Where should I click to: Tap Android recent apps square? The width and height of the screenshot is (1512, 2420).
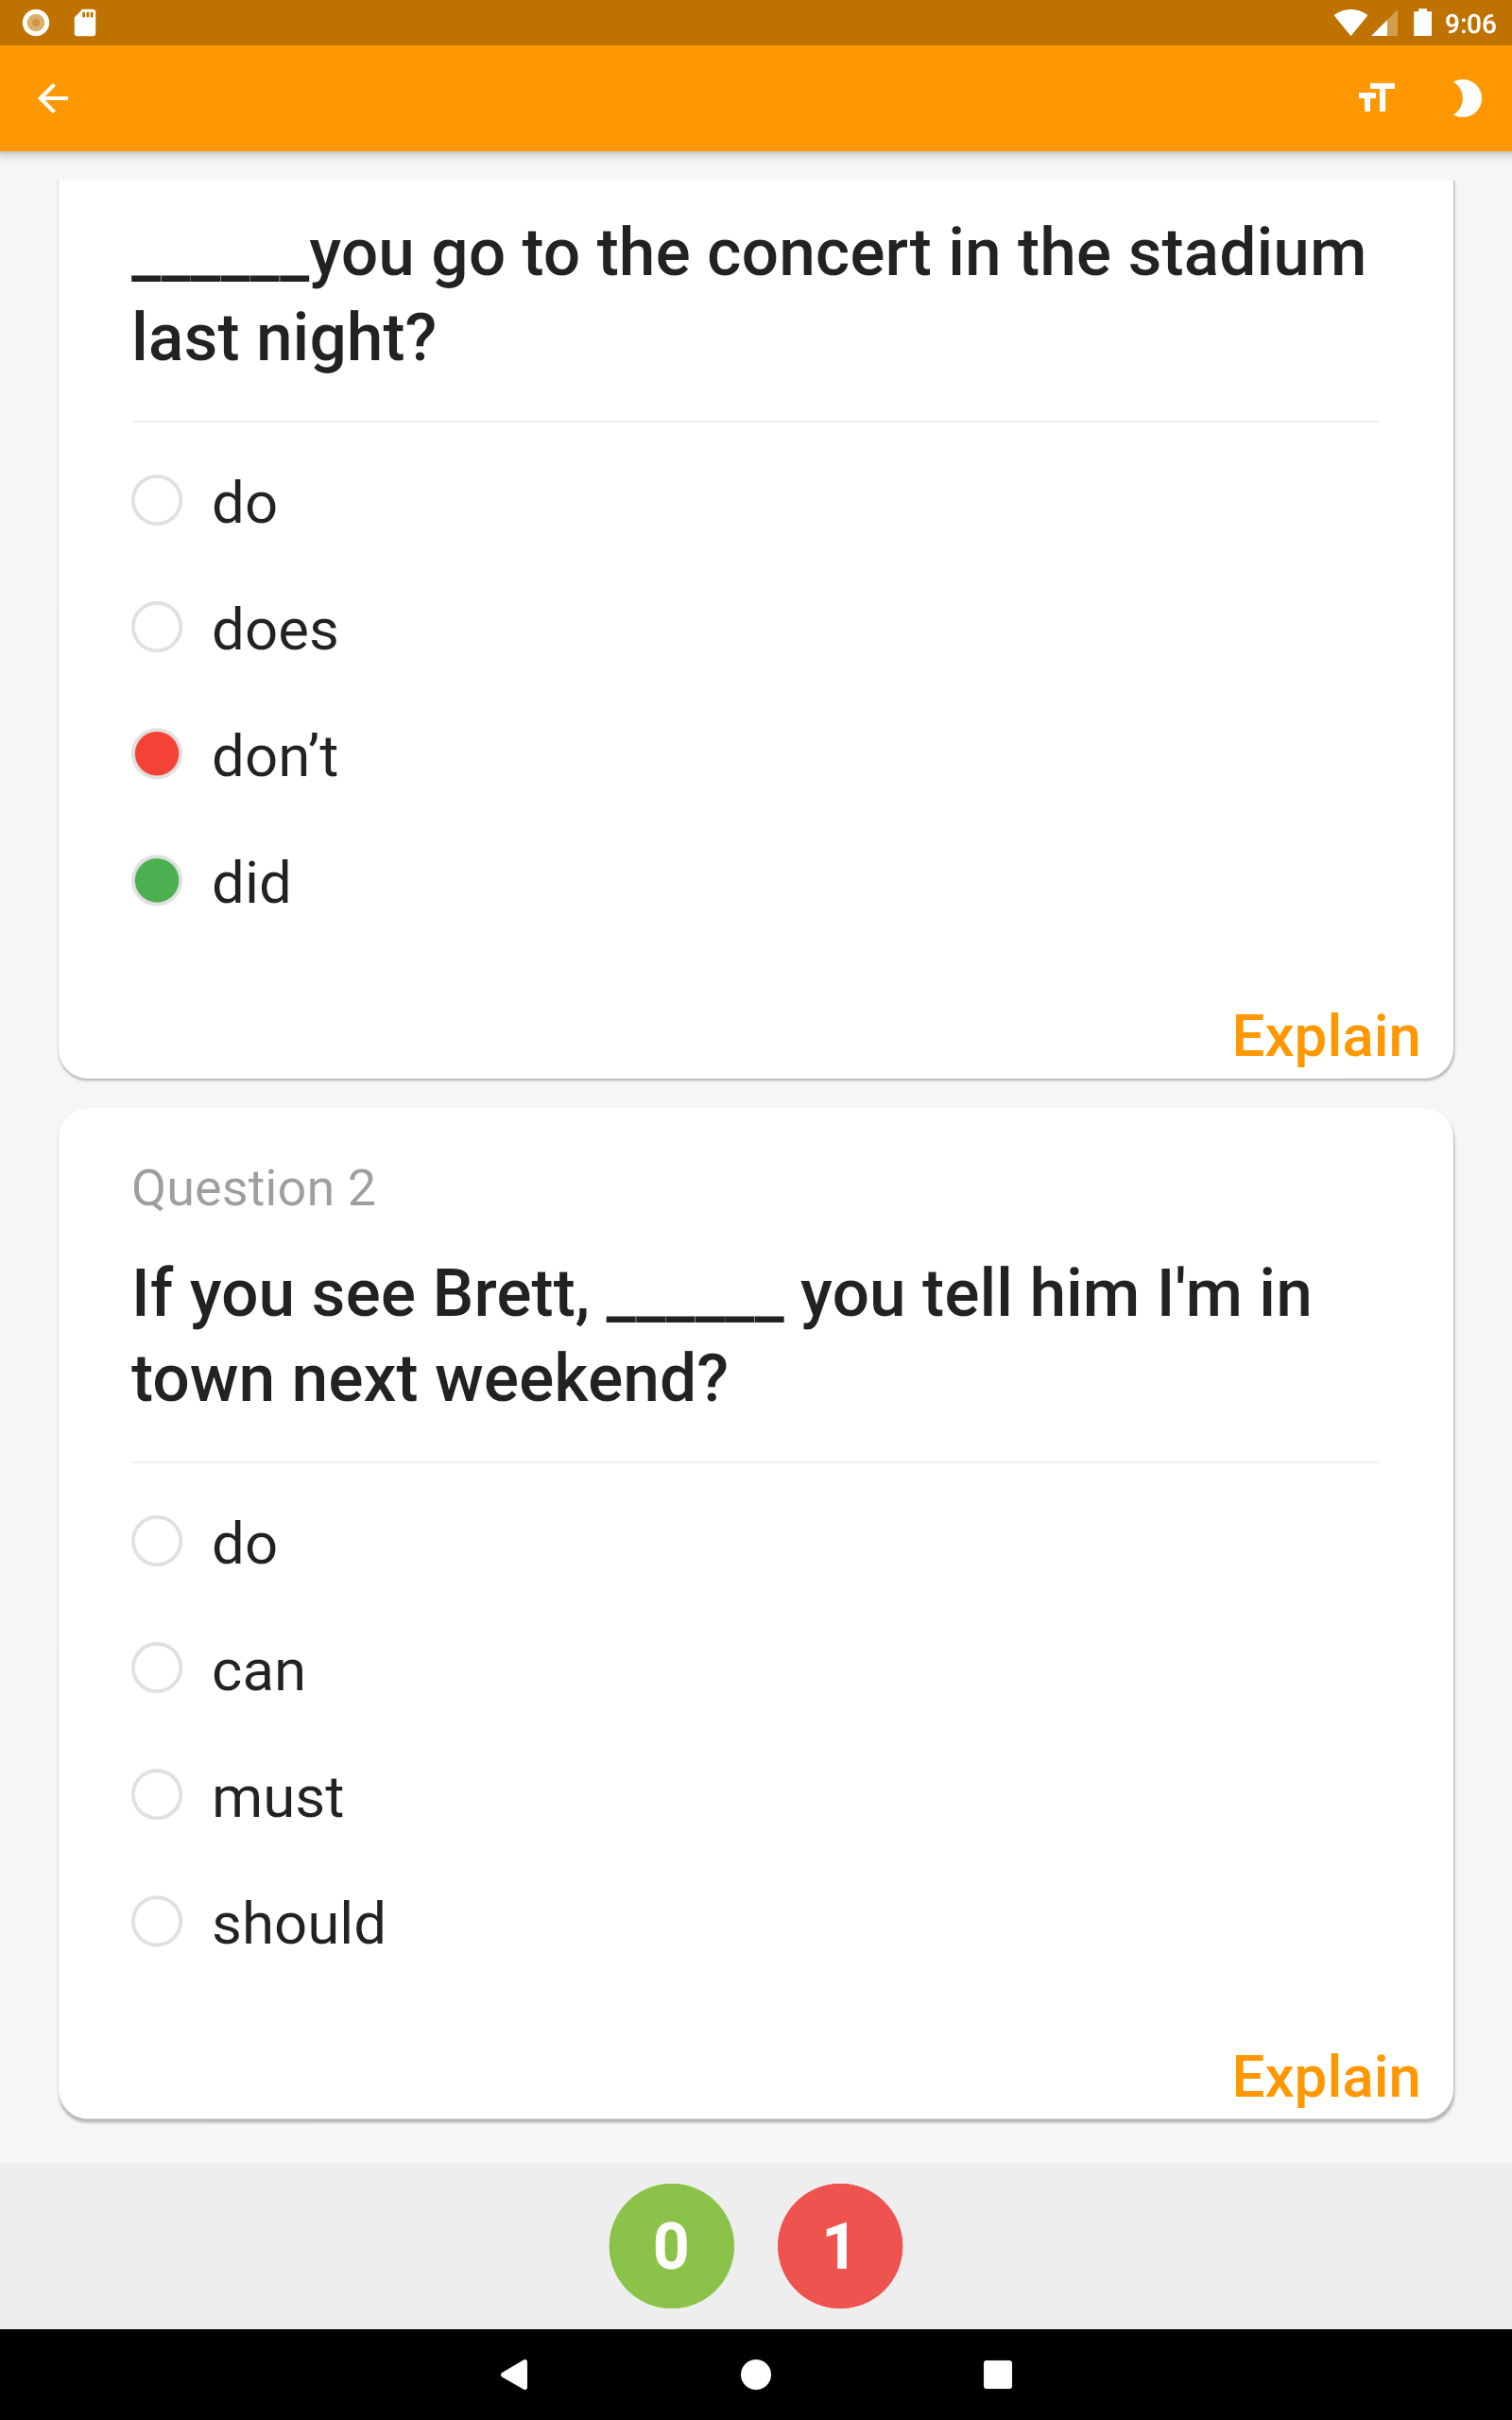997,2374
